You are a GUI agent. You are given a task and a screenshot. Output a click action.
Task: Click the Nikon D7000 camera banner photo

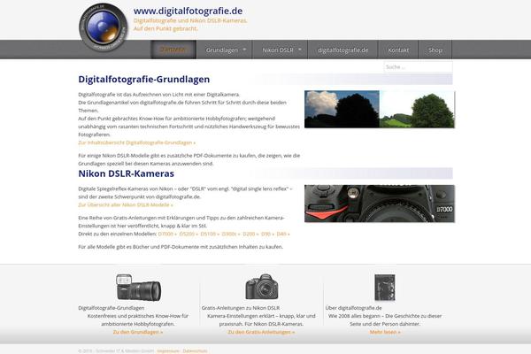tap(380, 204)
